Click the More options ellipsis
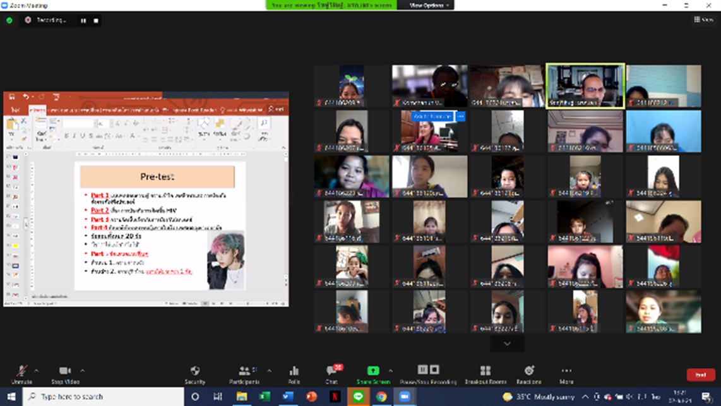 [x=566, y=373]
